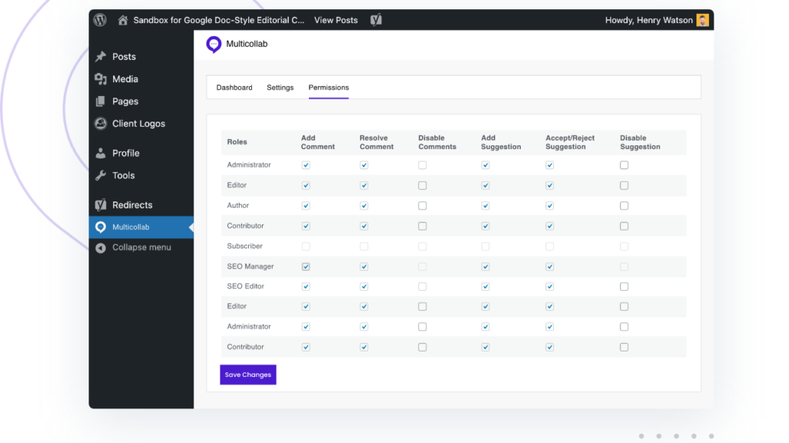Click the home icon in admin bar
This screenshot has height=443, width=789.
click(x=123, y=20)
